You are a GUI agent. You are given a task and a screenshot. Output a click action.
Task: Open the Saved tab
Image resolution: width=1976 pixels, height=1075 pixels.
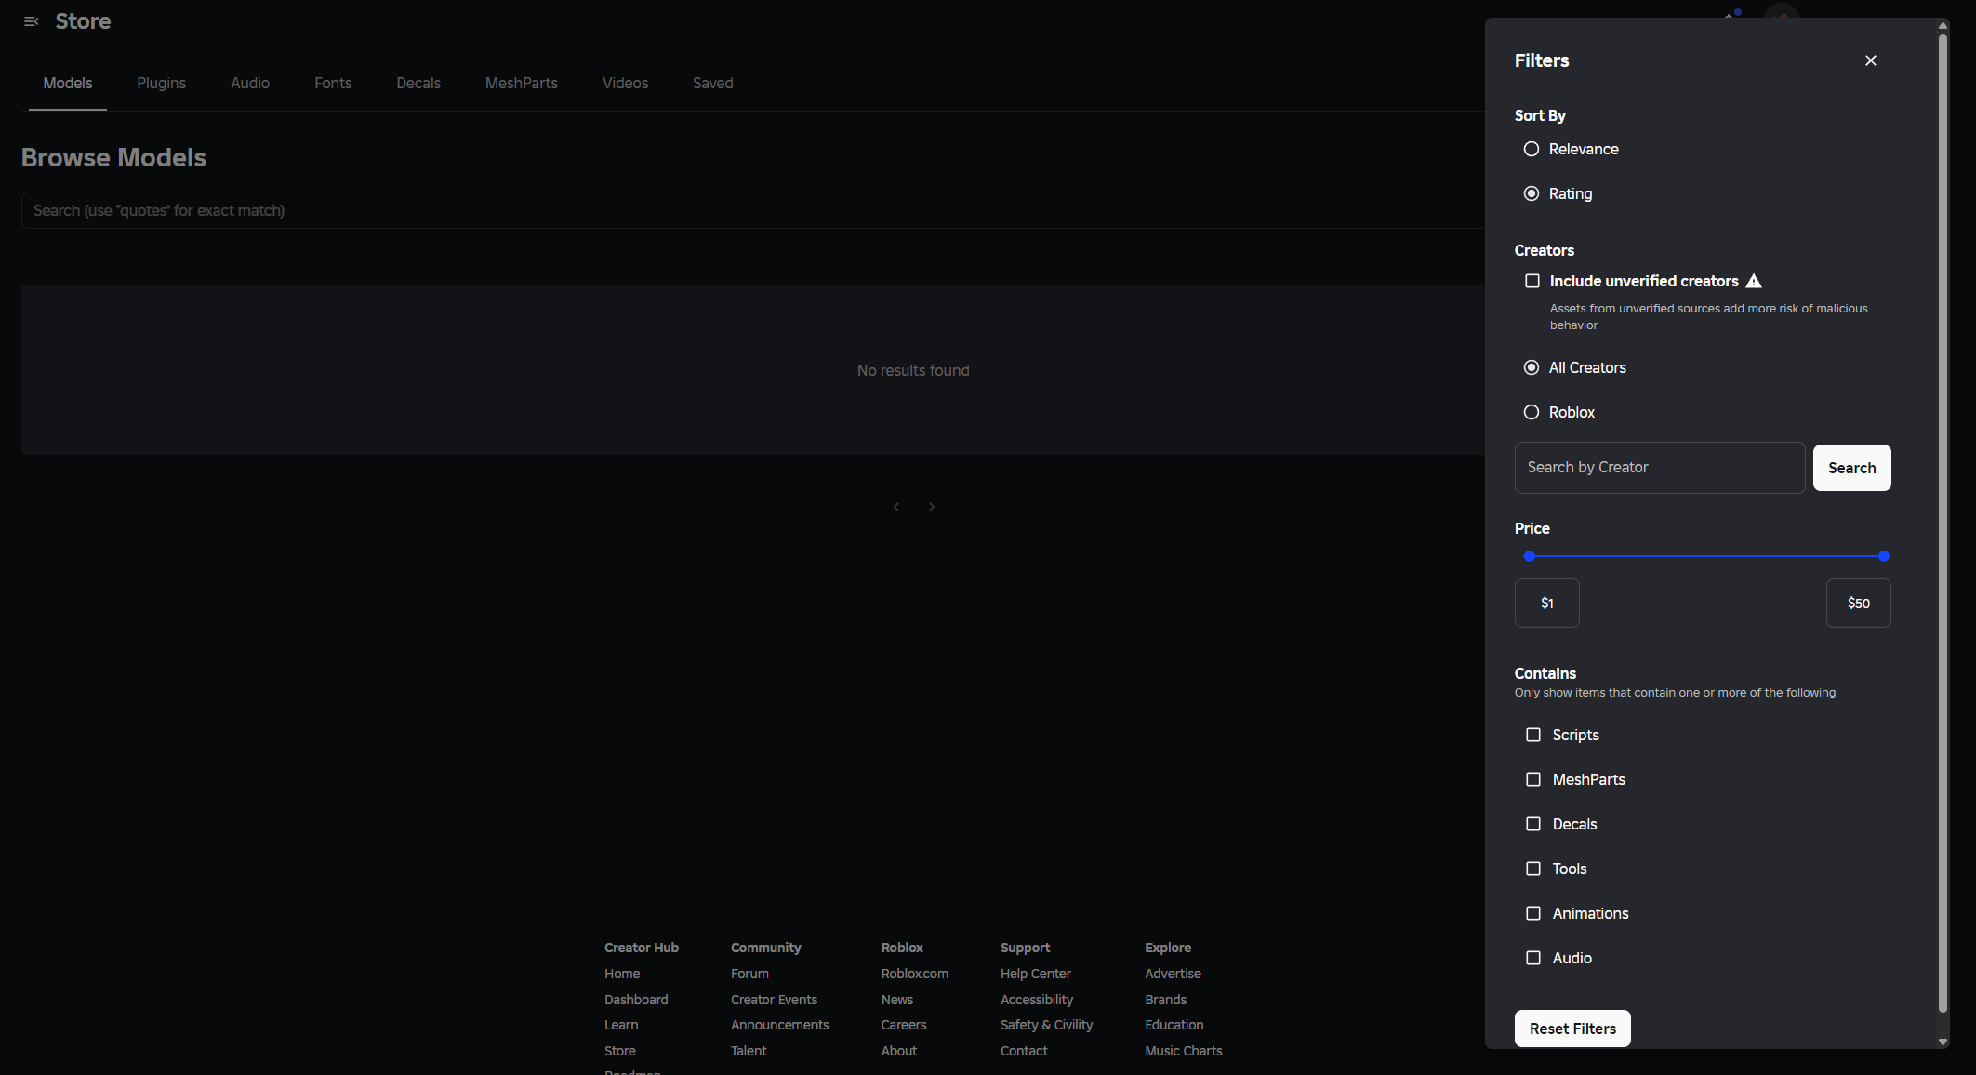(x=713, y=83)
